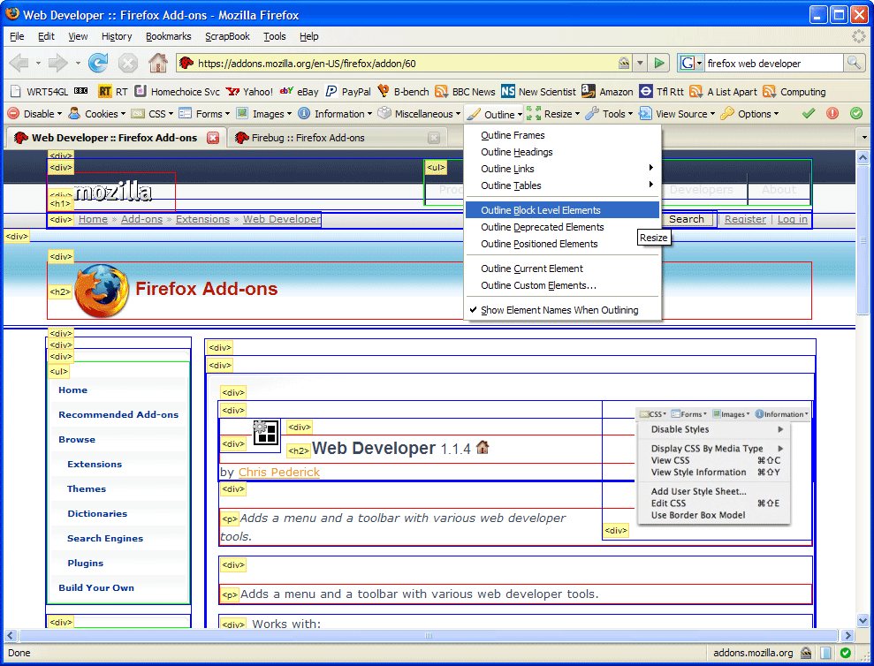Open the BBC News feed bookmark
This screenshot has width=874, height=666.
[465, 91]
